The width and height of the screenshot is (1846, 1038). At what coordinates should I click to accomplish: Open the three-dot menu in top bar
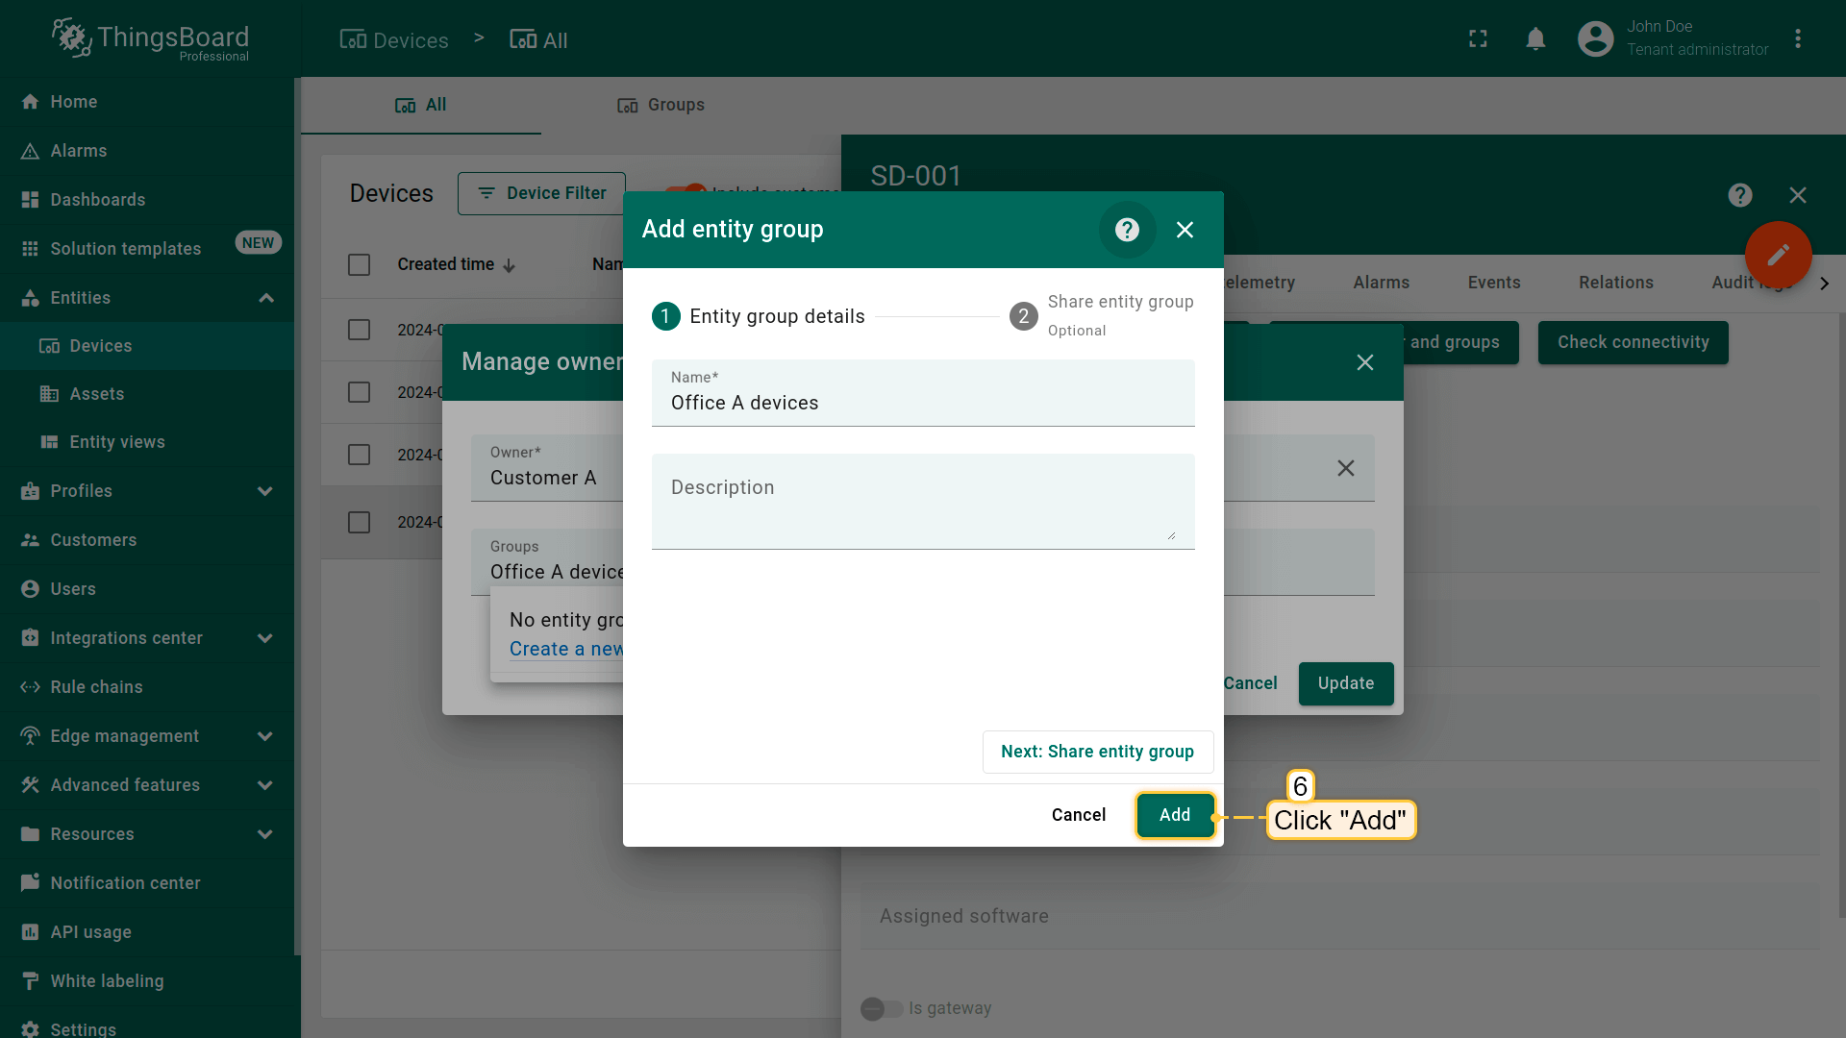tap(1797, 39)
